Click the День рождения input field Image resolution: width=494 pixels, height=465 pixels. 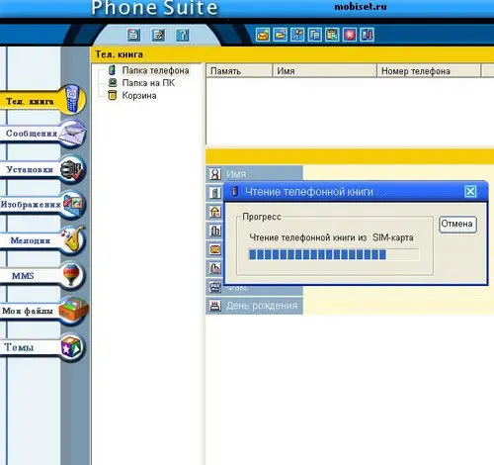point(398,306)
